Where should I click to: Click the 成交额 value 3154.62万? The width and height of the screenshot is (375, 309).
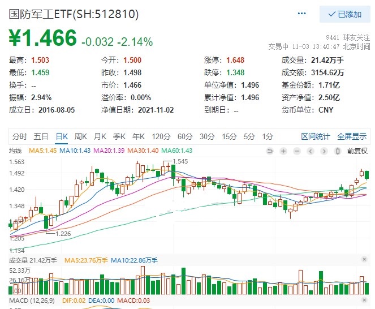(x=327, y=72)
